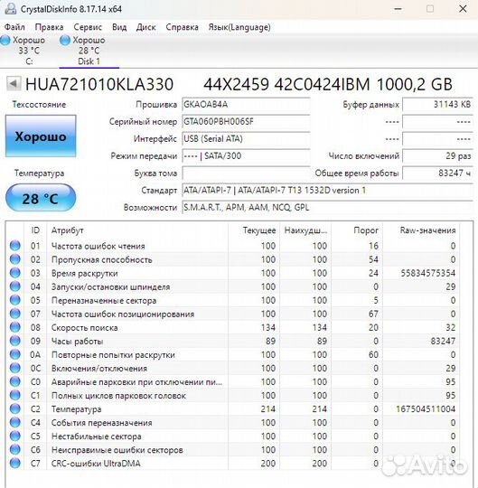Click the 28 °C temperature button

coord(41,198)
